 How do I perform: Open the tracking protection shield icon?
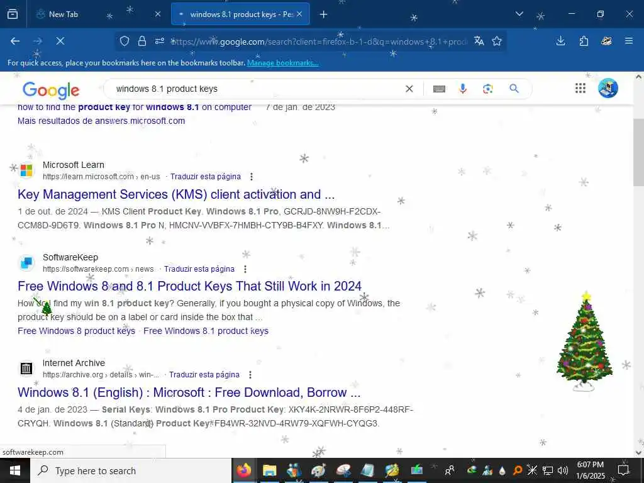[x=125, y=41]
